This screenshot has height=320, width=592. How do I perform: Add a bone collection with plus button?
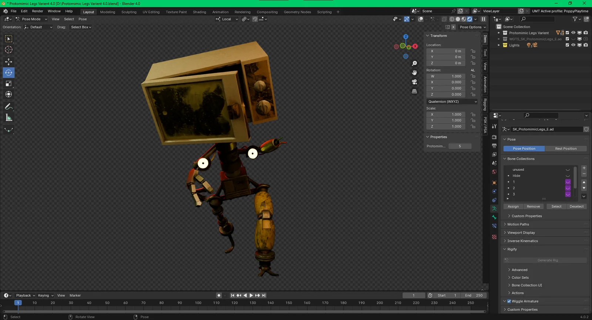584,168
